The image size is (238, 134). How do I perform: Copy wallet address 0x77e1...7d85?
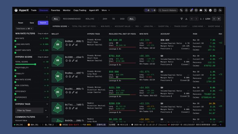coord(83,105)
